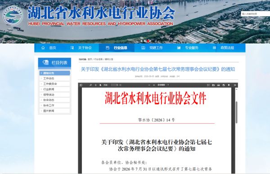Viewport: 270px width, 174px height.
Task: Download the PDF document
Action: (x=224, y=85)
